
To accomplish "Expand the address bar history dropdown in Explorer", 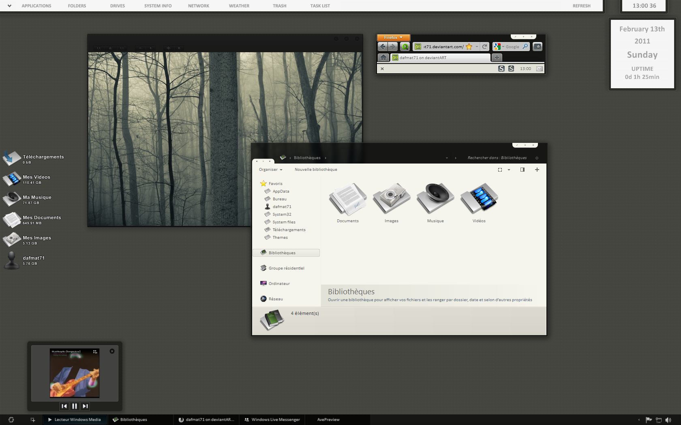I will pos(447,158).
